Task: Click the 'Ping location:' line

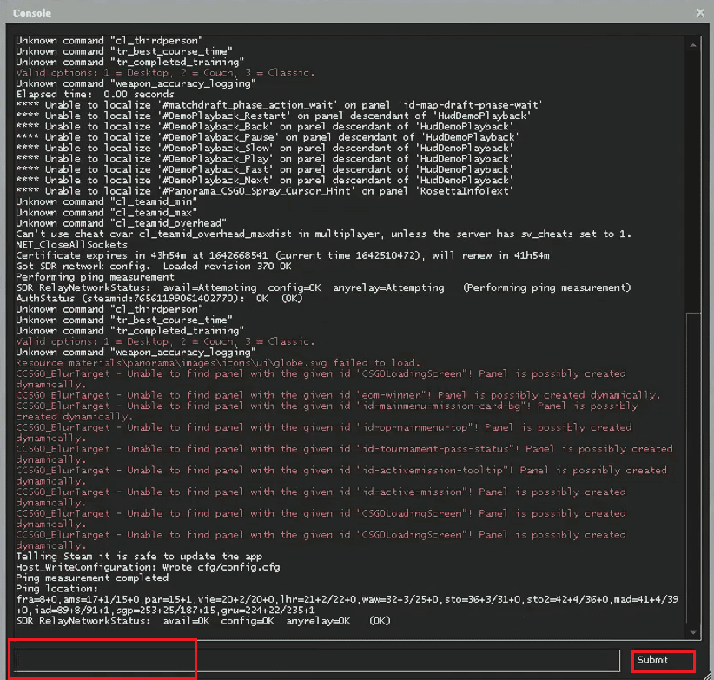Action: tap(57, 589)
